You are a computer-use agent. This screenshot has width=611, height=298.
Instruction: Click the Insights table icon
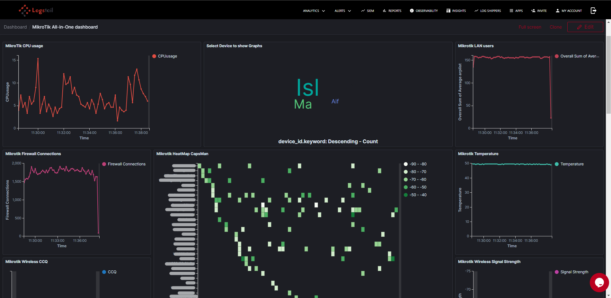pos(448,11)
